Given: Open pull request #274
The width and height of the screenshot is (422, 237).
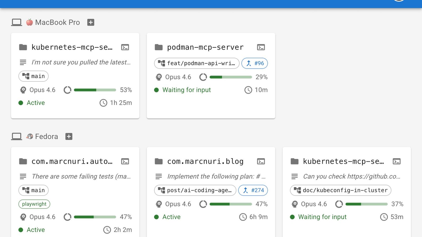Looking at the screenshot, I should coord(253,190).
